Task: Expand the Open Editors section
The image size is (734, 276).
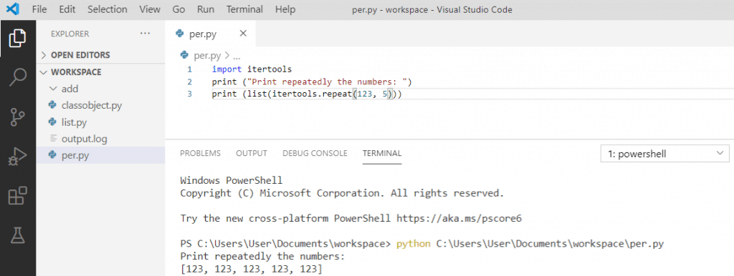Action: (x=44, y=55)
